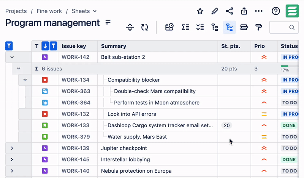This screenshot has height=178, width=304.
Task: Select Double-check Mars compatibility summary
Action: 155,91
